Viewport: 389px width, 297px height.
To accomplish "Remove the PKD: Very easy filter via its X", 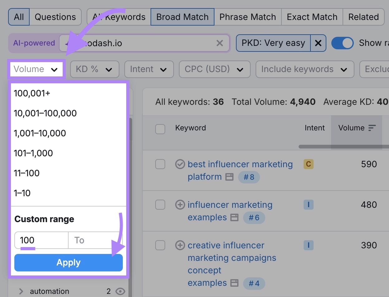I will tap(318, 43).
